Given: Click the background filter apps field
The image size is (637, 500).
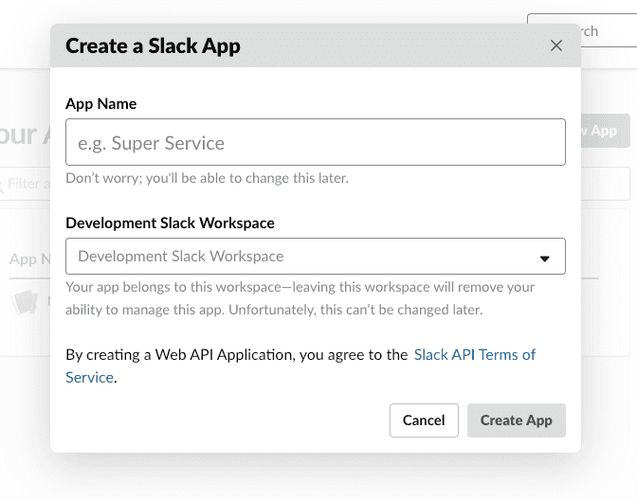Looking at the screenshot, I should pos(26,184).
